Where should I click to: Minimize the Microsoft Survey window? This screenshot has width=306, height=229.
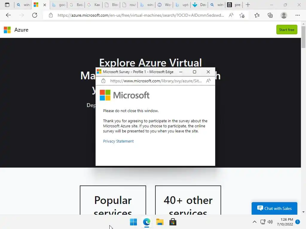pos(181,72)
